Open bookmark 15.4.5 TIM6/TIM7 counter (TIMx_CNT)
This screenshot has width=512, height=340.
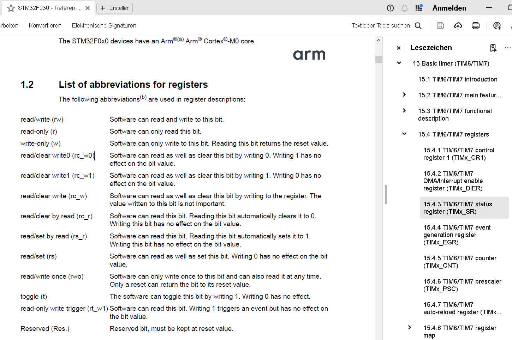point(460,262)
